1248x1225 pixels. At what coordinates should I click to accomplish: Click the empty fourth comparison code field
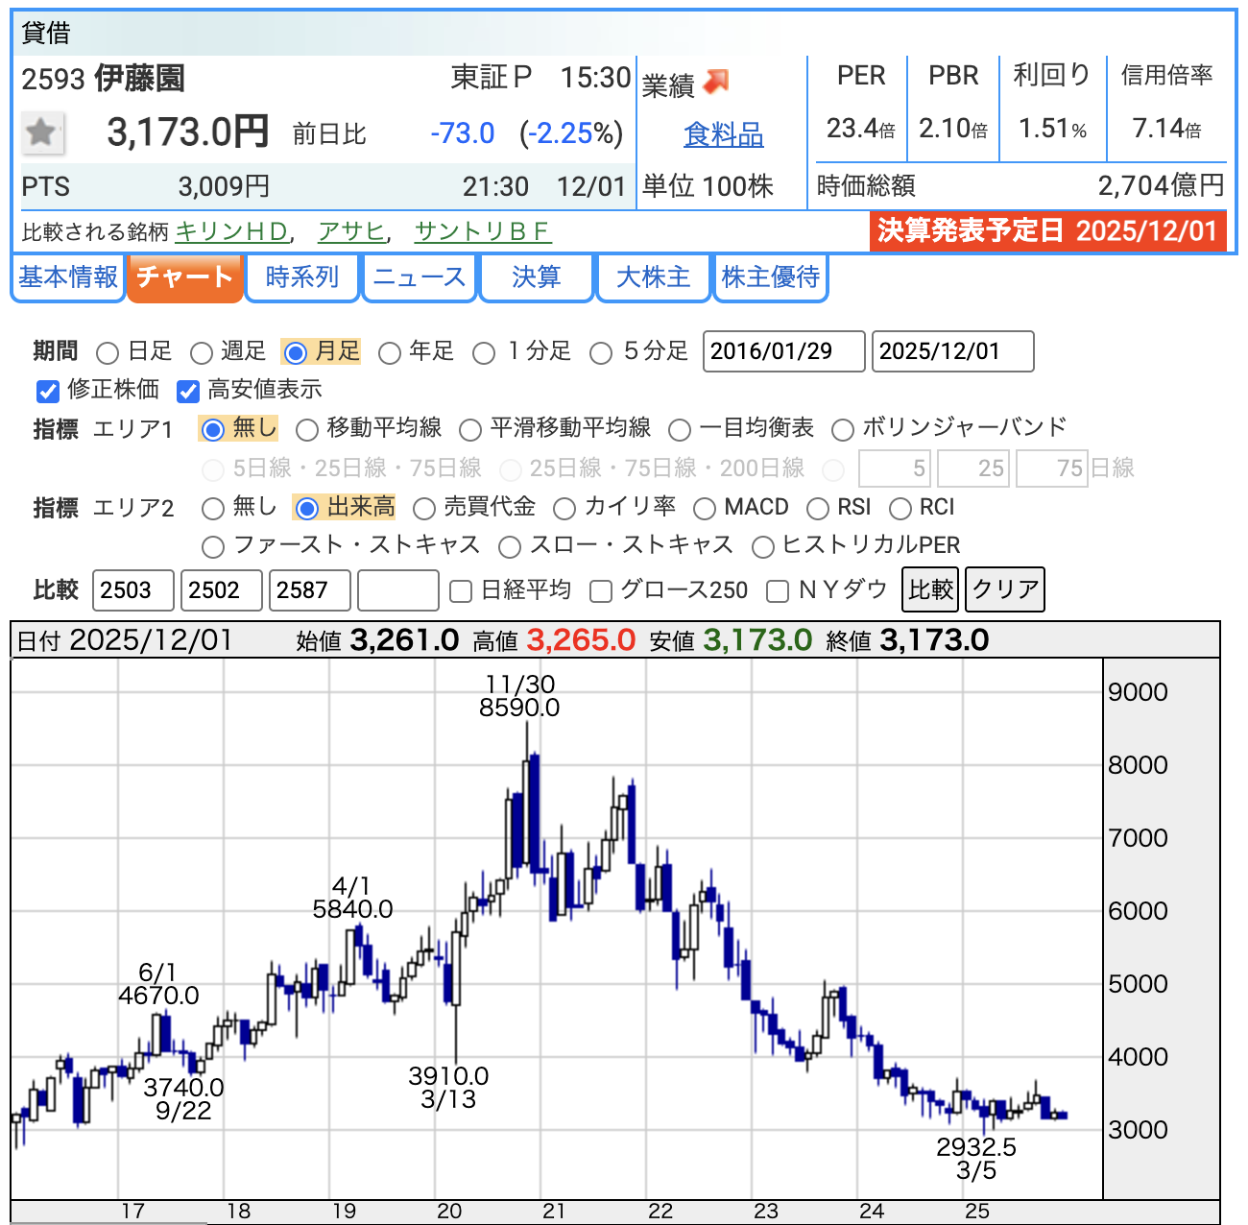397,589
